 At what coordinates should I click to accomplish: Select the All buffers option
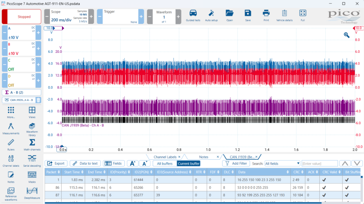click(165, 163)
